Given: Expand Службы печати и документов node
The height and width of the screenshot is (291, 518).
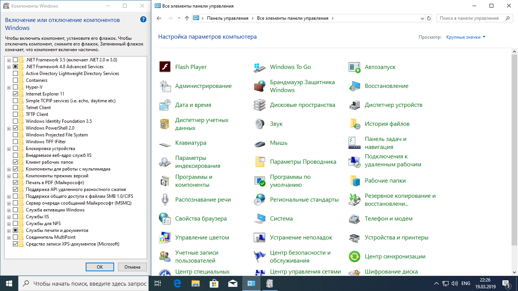Looking at the screenshot, I should click(9, 230).
